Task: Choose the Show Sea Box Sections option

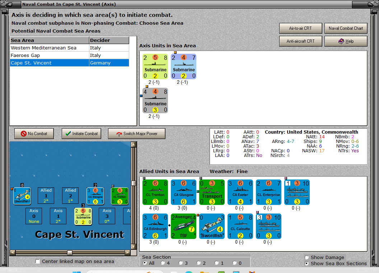Action: [307, 264]
